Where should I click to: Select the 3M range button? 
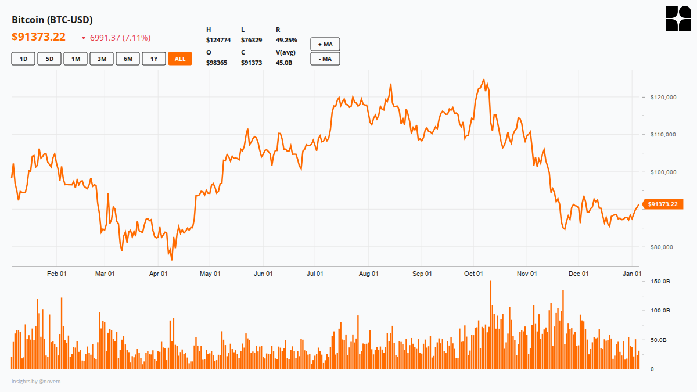coord(102,59)
